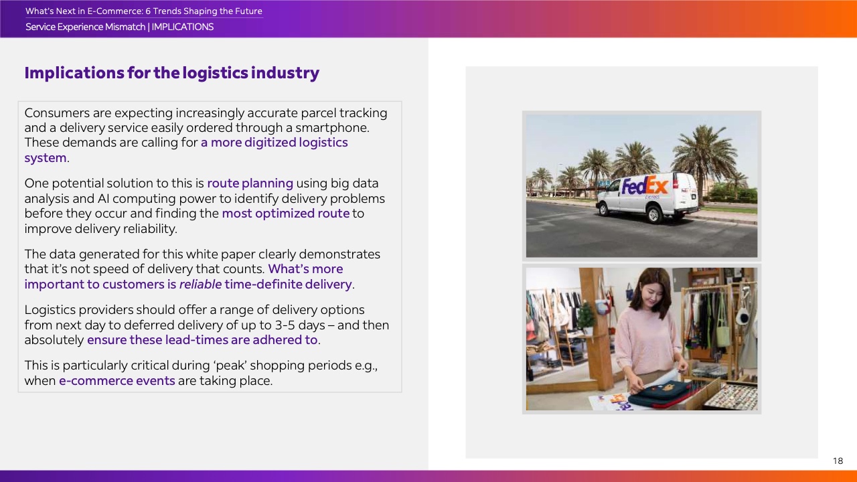Click "ensure these lead-times are adhered to"

coord(202,340)
